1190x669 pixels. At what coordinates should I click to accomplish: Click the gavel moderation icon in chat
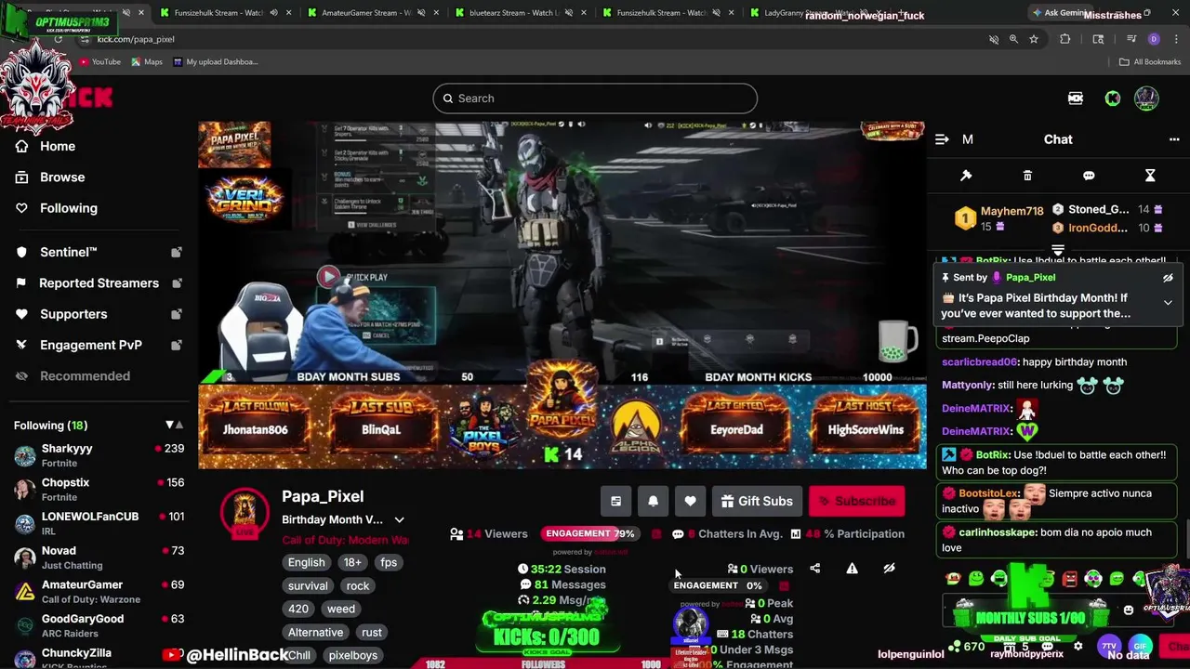pos(966,176)
